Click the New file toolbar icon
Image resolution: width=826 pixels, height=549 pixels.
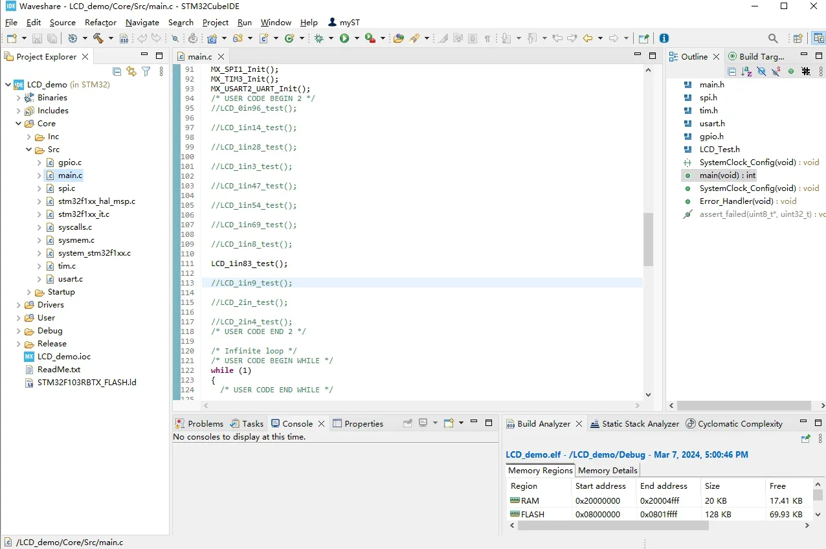(x=12, y=38)
